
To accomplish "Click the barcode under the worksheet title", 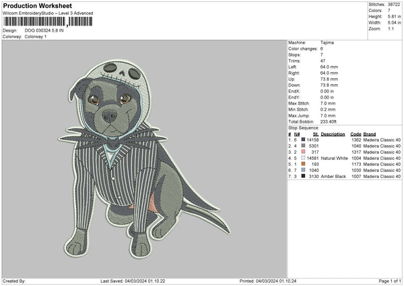I will (x=48, y=22).
